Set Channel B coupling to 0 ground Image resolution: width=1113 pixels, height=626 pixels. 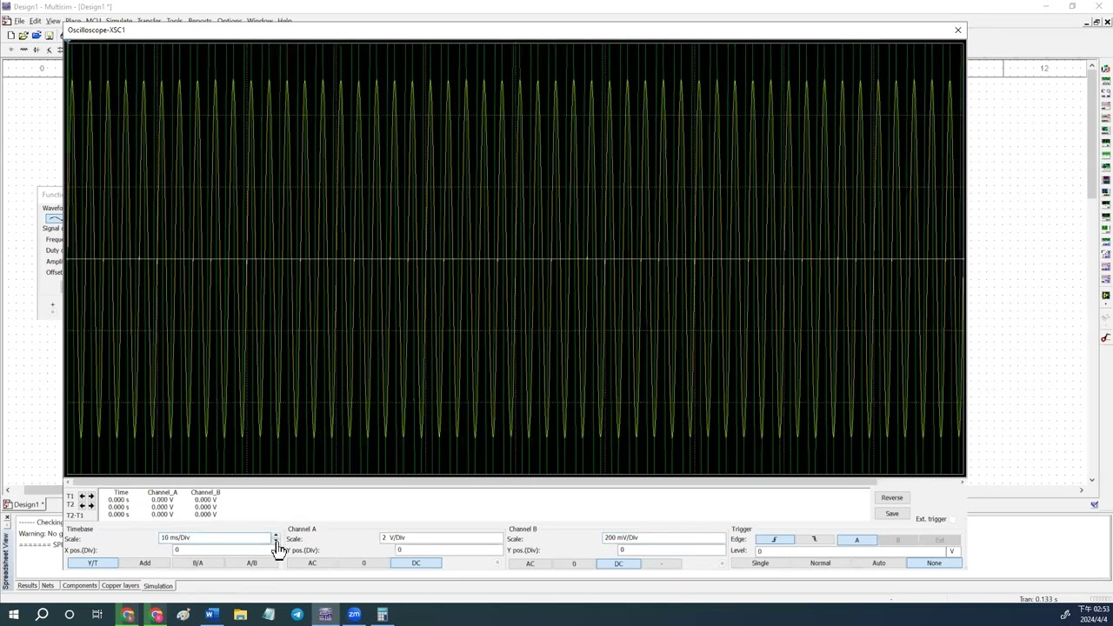point(574,563)
